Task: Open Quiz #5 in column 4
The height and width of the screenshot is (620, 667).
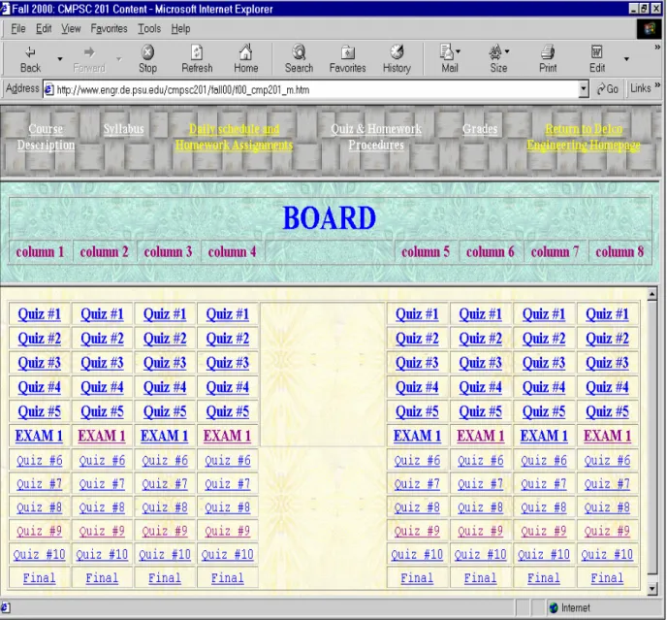Action: 228,411
